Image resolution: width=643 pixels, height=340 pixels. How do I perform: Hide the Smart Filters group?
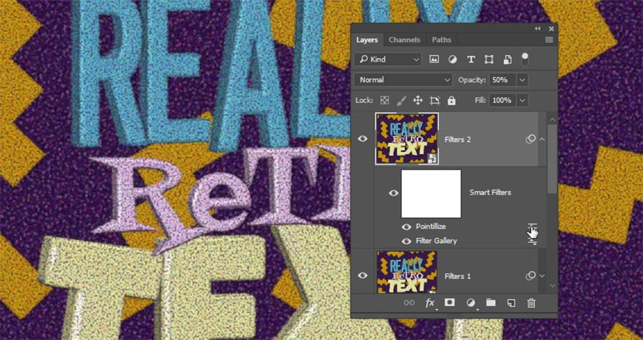[393, 193]
